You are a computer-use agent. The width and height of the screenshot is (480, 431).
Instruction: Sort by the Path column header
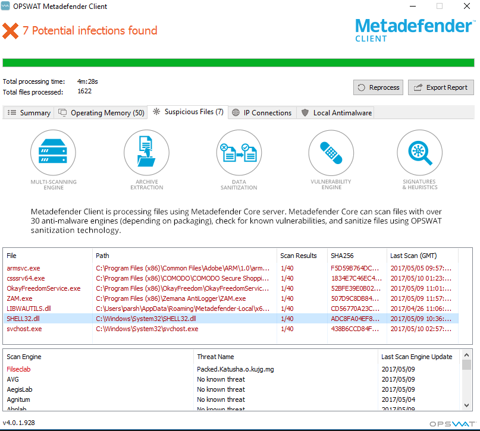click(184, 256)
